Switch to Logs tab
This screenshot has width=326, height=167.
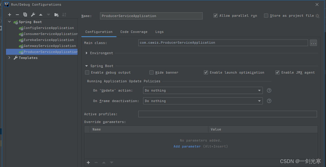(160, 32)
